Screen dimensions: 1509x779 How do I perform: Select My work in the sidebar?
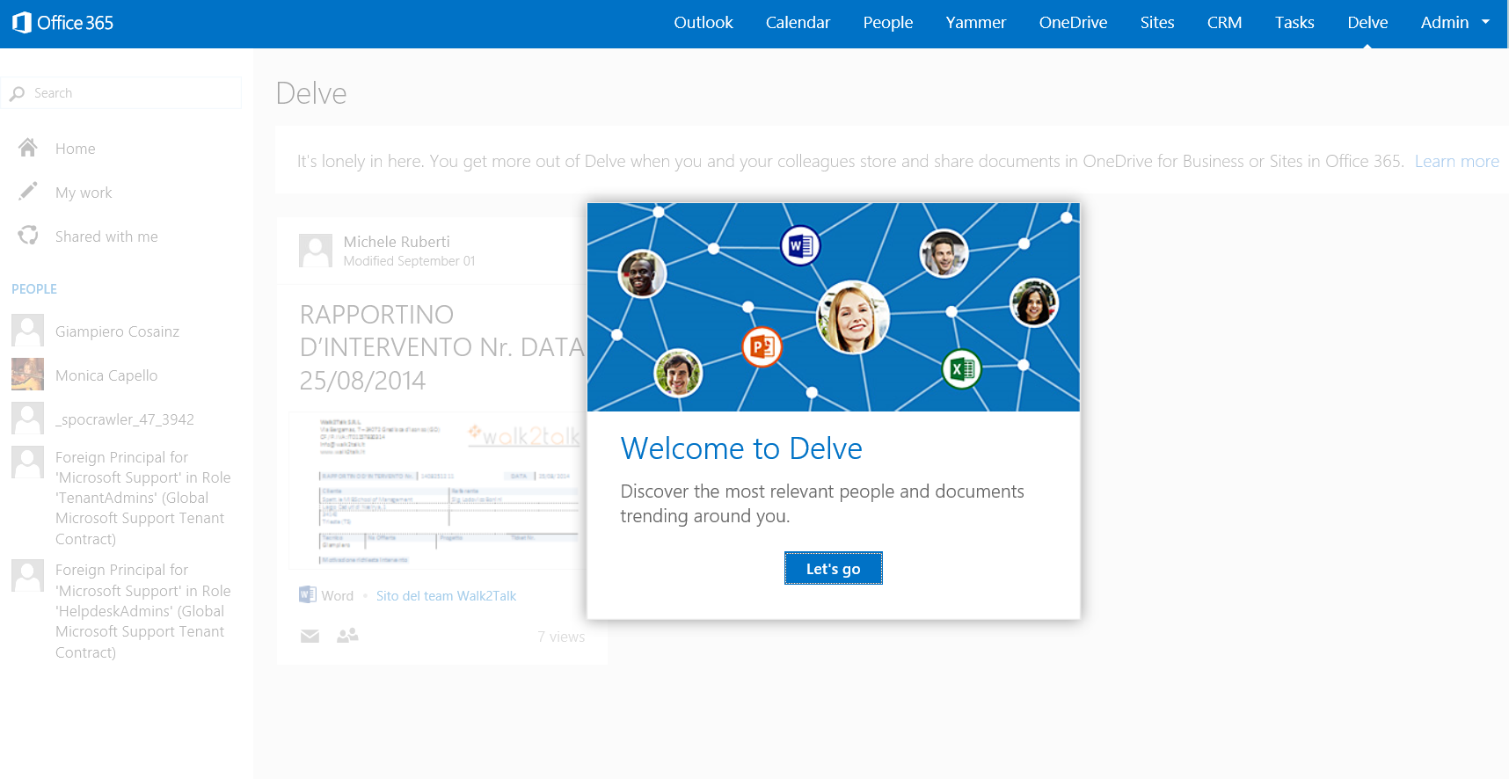(x=84, y=193)
